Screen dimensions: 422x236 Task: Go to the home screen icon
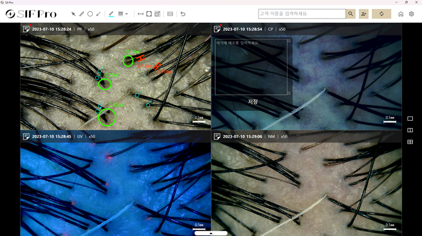[x=401, y=14]
